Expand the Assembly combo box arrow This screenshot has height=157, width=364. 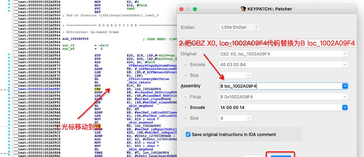point(345,86)
